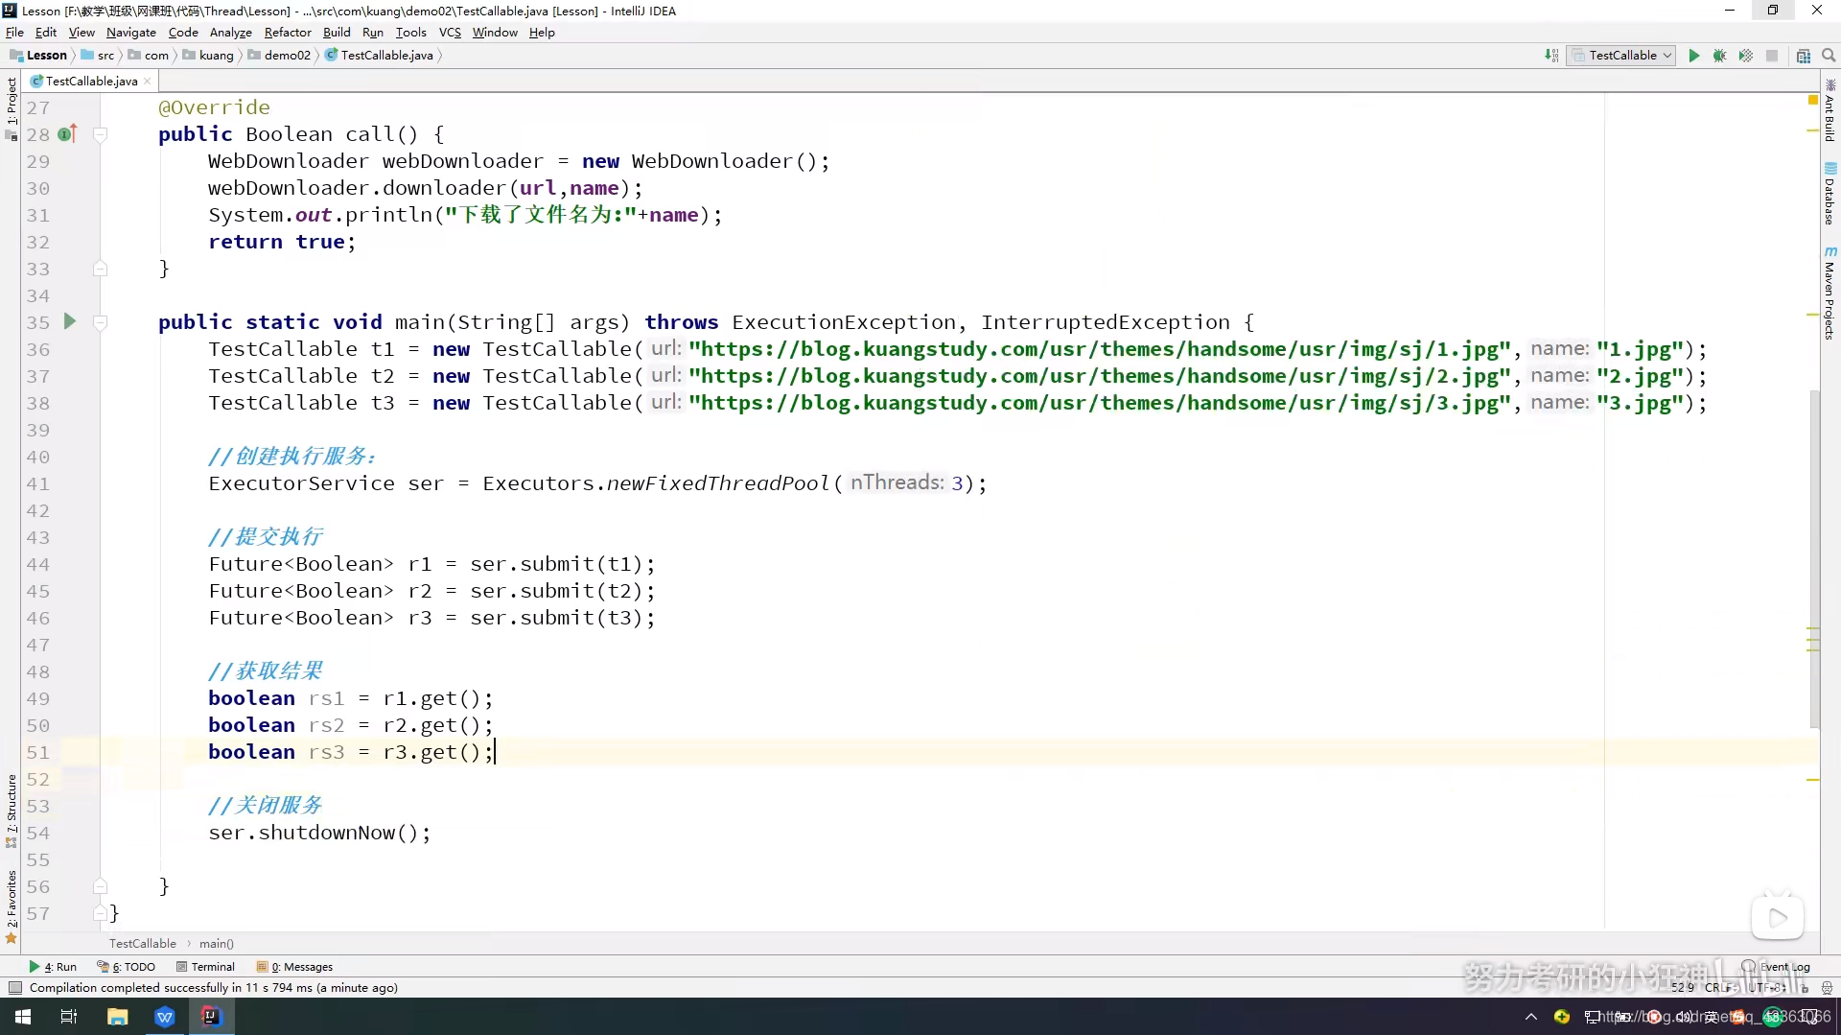The width and height of the screenshot is (1841, 1035).
Task: Toggle the Favorites tool window
Action: [x=12, y=906]
